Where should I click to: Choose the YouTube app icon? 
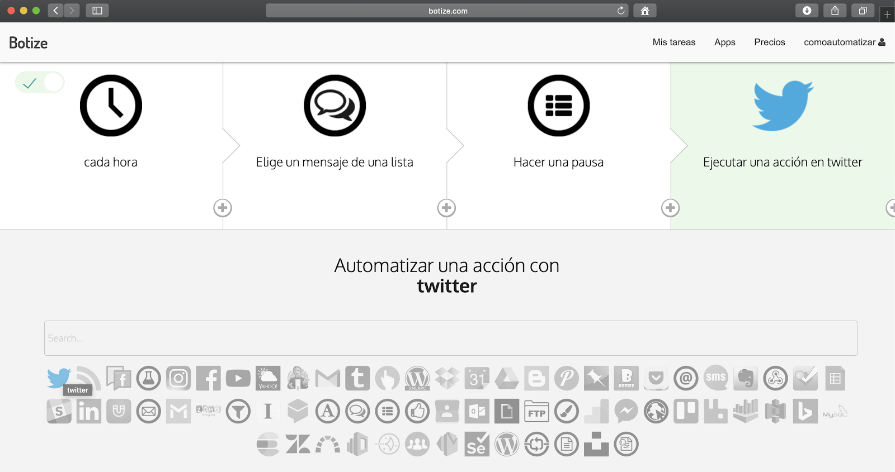coord(238,378)
